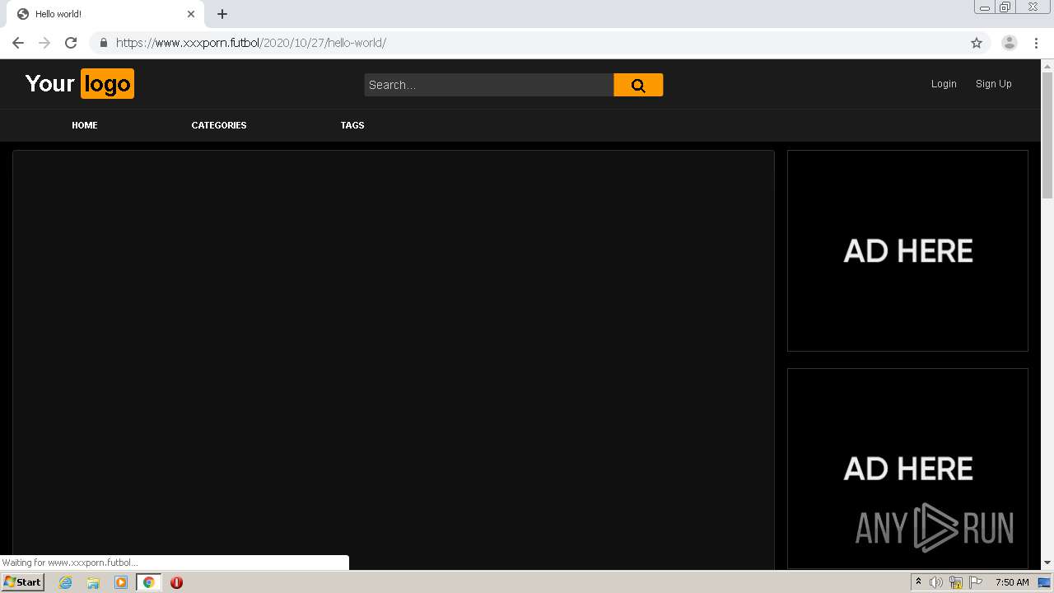This screenshot has height=593, width=1054.
Task: Open the CATEGORIES menu item
Action: click(x=219, y=125)
